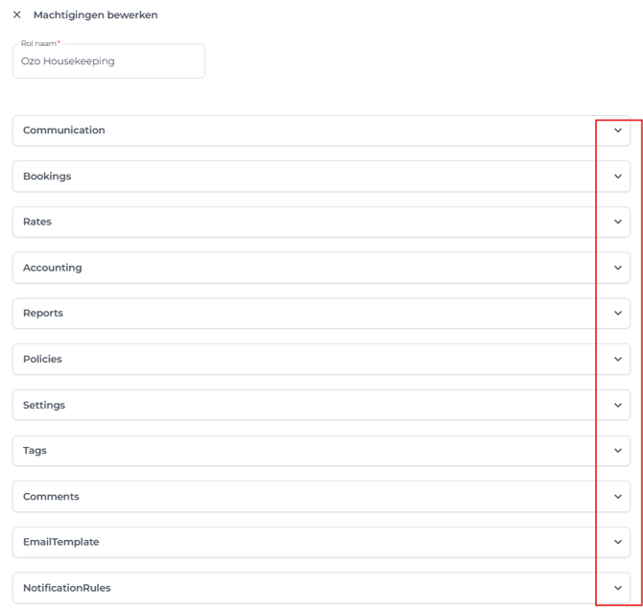Expand the Accounting section chevron

(x=617, y=268)
